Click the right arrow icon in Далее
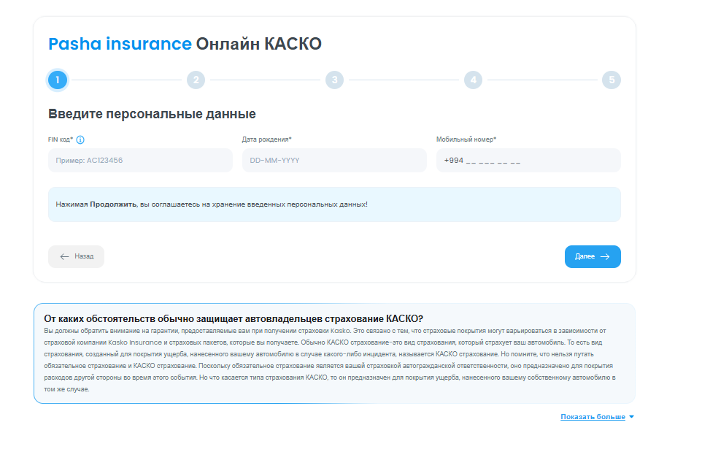Image resolution: width=702 pixels, height=452 pixels. pyautogui.click(x=605, y=257)
